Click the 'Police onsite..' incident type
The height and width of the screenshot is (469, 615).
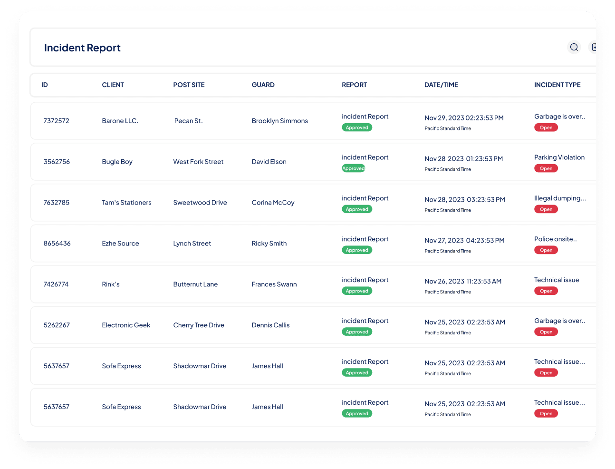[x=556, y=239]
